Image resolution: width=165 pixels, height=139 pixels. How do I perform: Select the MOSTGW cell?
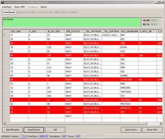[x=129, y=104]
